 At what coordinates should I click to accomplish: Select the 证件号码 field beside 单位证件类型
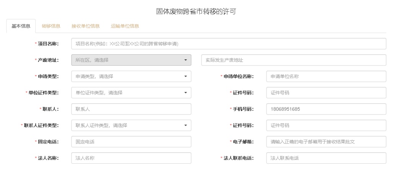[326, 93]
